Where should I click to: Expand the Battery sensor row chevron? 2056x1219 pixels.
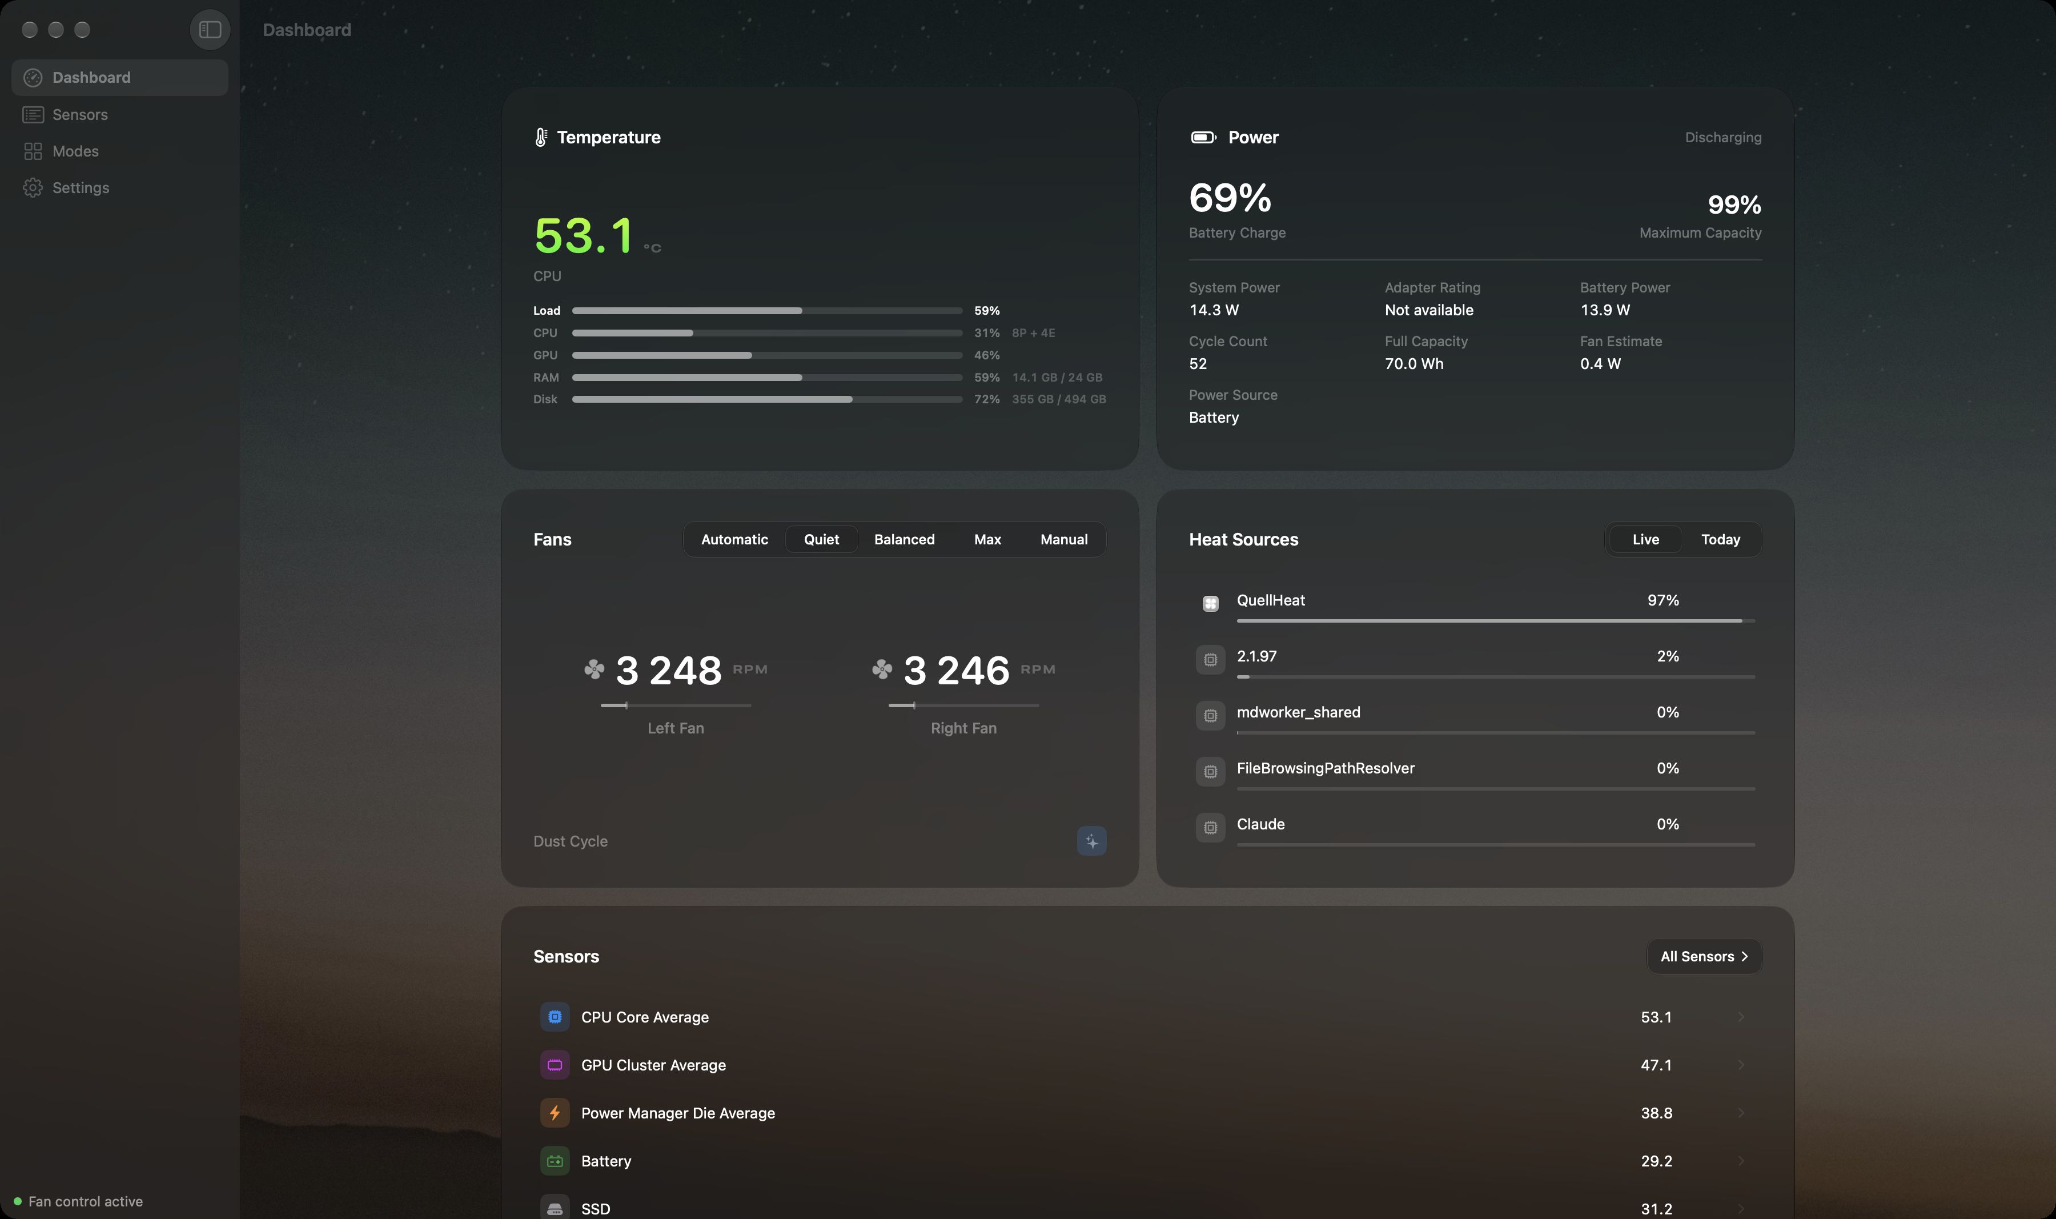(x=1741, y=1161)
